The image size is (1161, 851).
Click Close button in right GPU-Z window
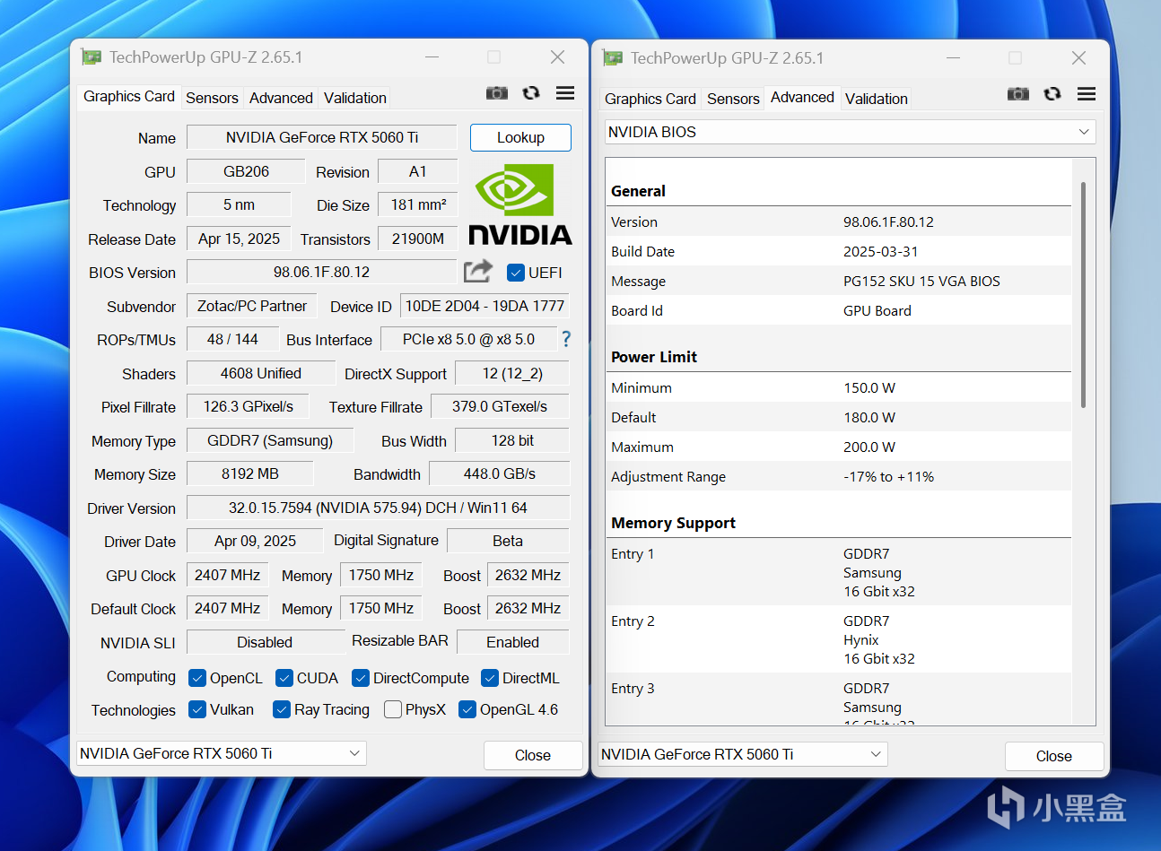pos(1054,756)
